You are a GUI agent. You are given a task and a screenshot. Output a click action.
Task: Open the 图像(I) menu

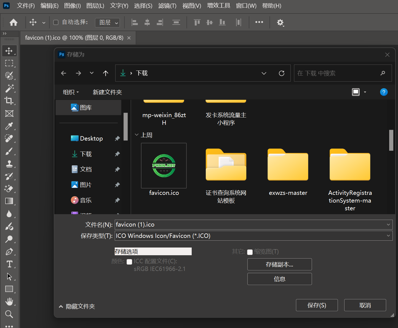[73, 6]
